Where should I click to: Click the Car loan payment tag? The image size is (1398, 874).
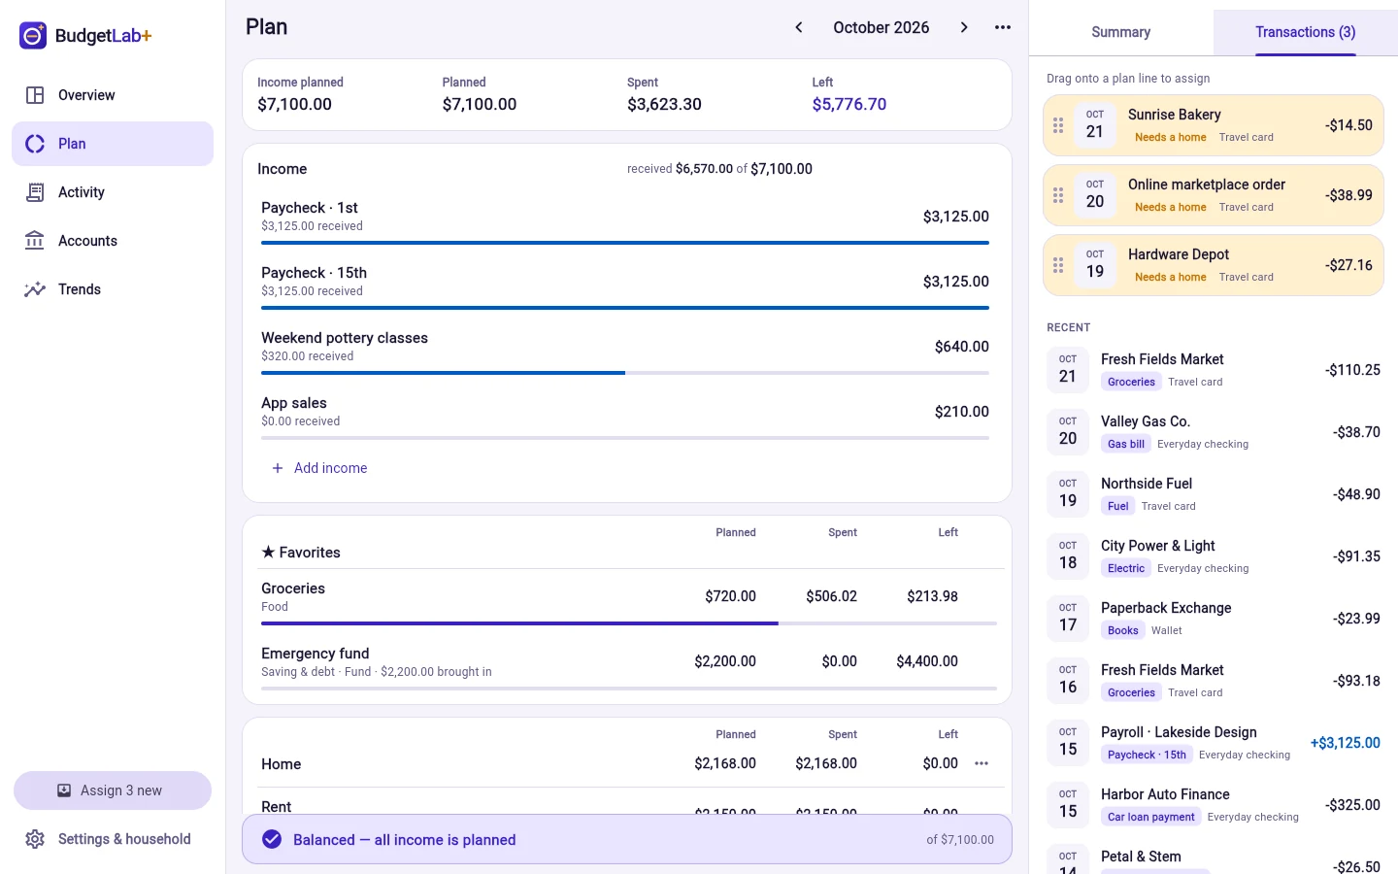coord(1151,817)
